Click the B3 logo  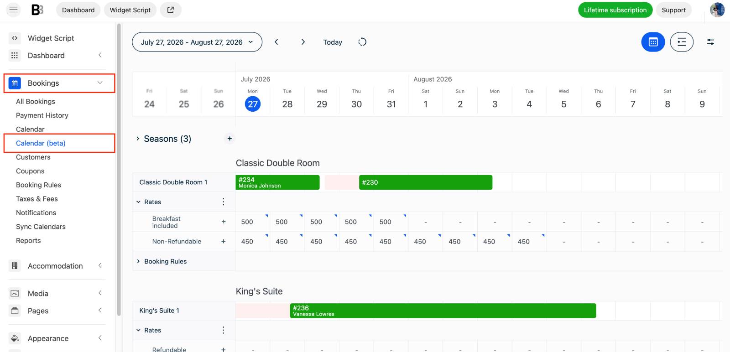[37, 10]
